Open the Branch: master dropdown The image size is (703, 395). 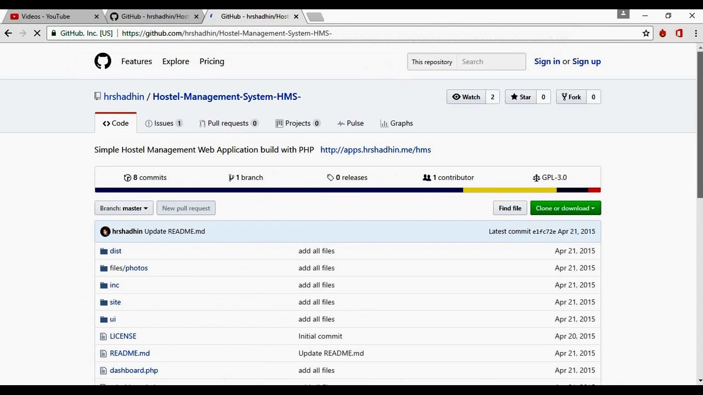pos(124,208)
